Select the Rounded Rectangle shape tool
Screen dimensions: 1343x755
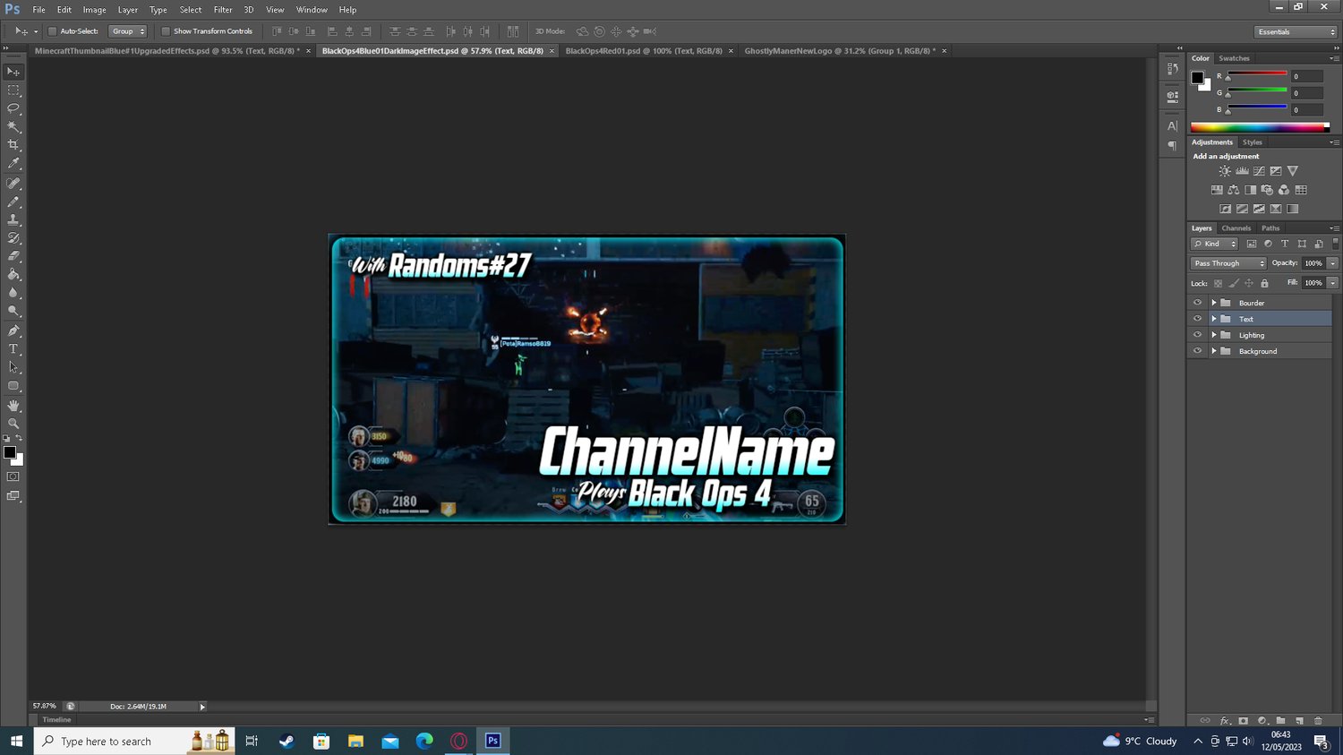(13, 386)
